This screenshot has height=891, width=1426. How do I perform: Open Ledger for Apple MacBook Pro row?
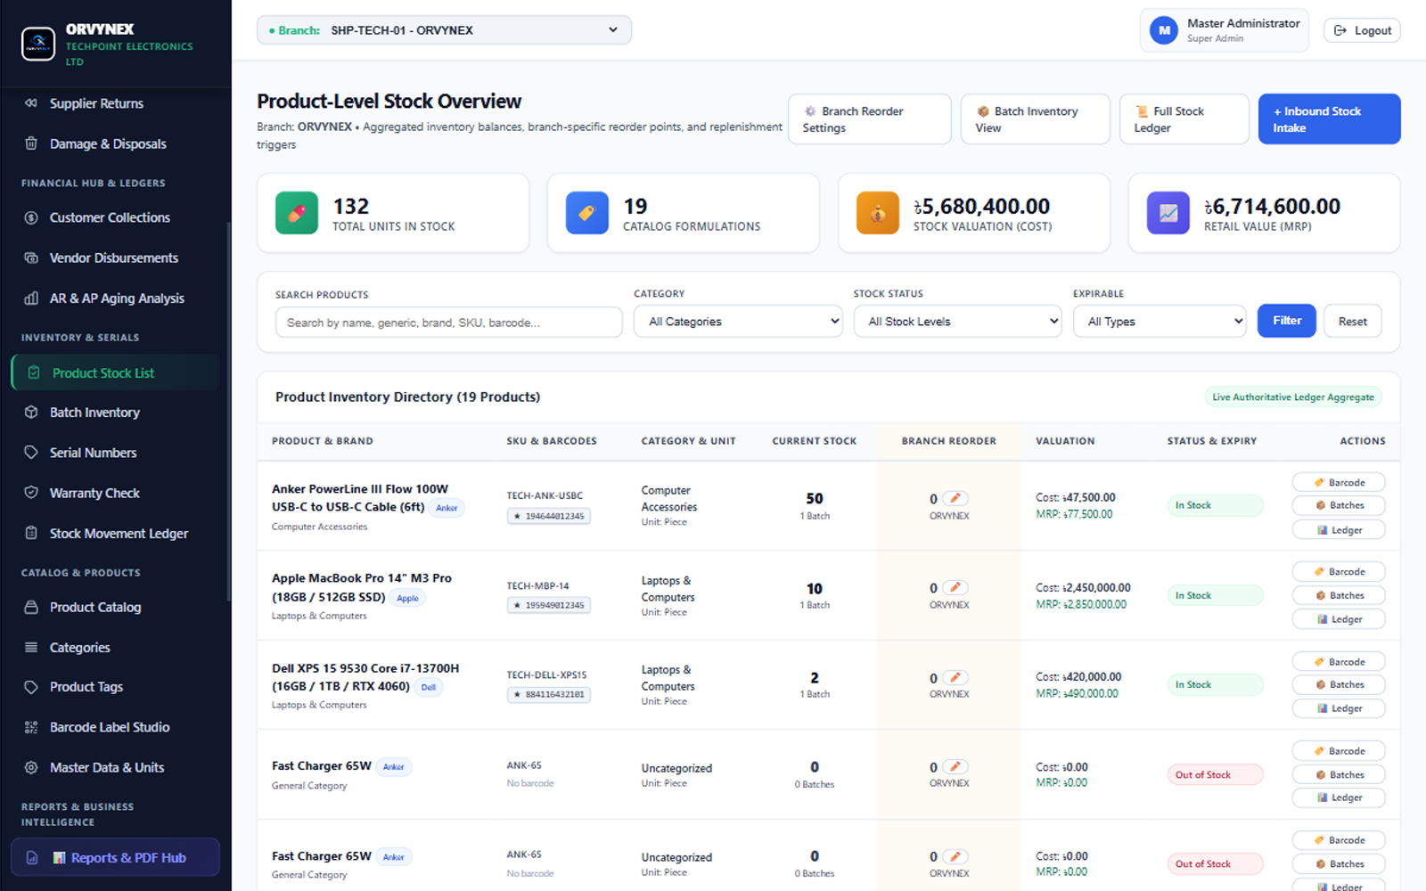pyautogui.click(x=1339, y=619)
